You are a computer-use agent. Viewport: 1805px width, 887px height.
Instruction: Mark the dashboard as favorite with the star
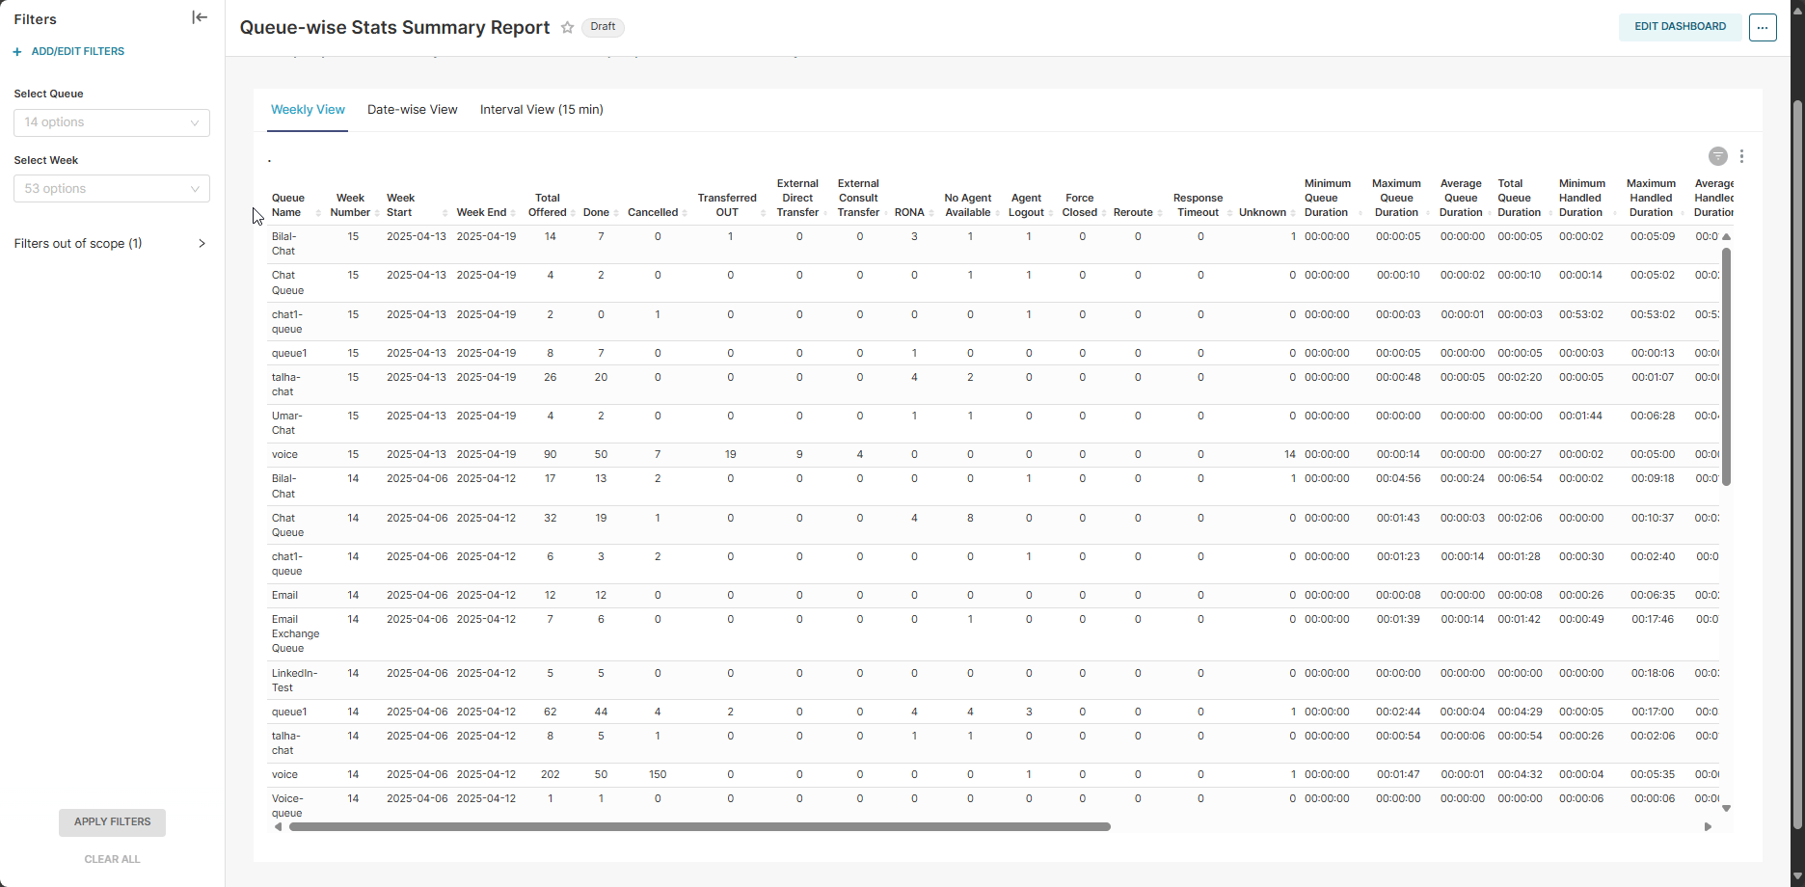tap(568, 28)
